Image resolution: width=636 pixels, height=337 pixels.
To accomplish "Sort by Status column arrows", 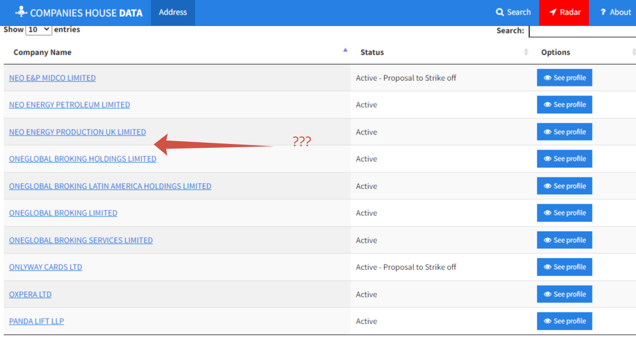I will click(x=526, y=52).
